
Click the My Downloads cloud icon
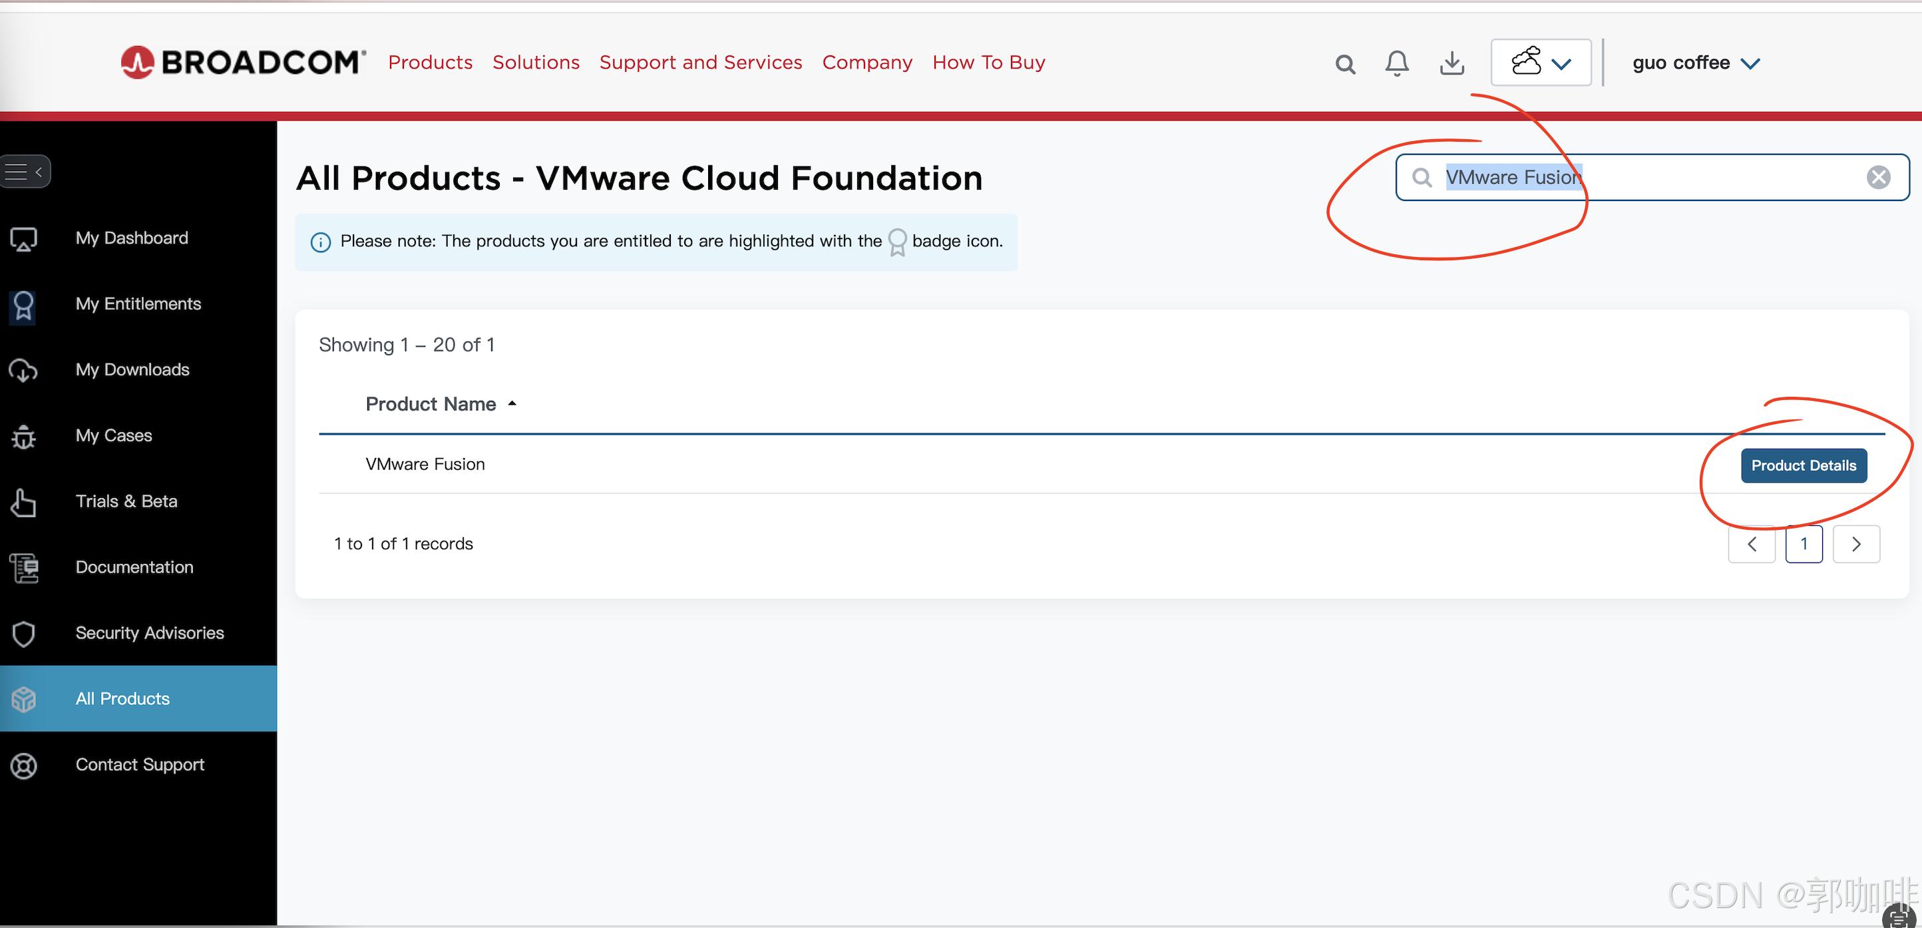(x=23, y=370)
